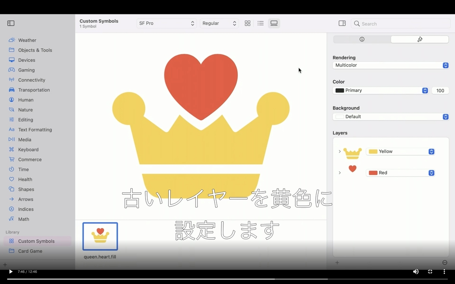This screenshot has width=455, height=284.
Task: Click the add library plus button in sidebar
Action: click(x=5, y=265)
